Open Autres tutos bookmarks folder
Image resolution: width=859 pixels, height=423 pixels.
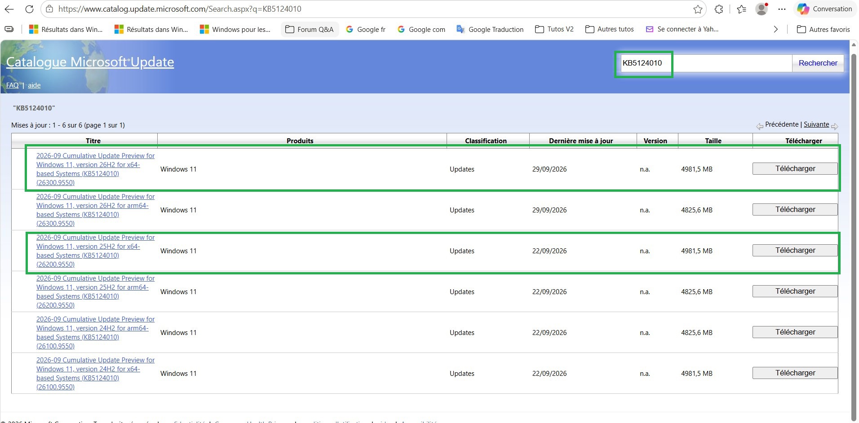[610, 29]
